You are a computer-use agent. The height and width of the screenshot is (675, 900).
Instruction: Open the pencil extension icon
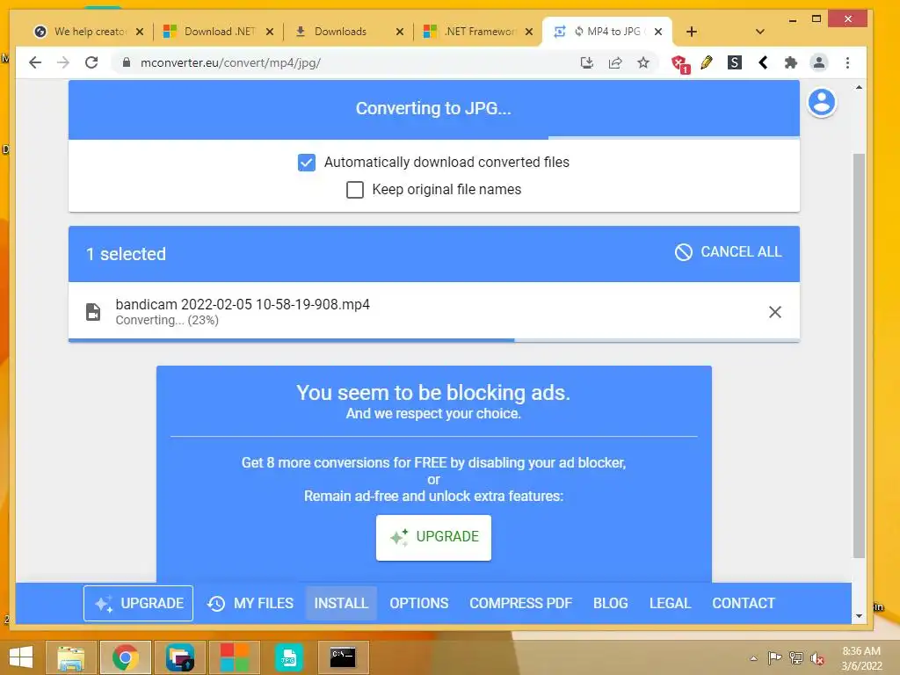tap(707, 62)
